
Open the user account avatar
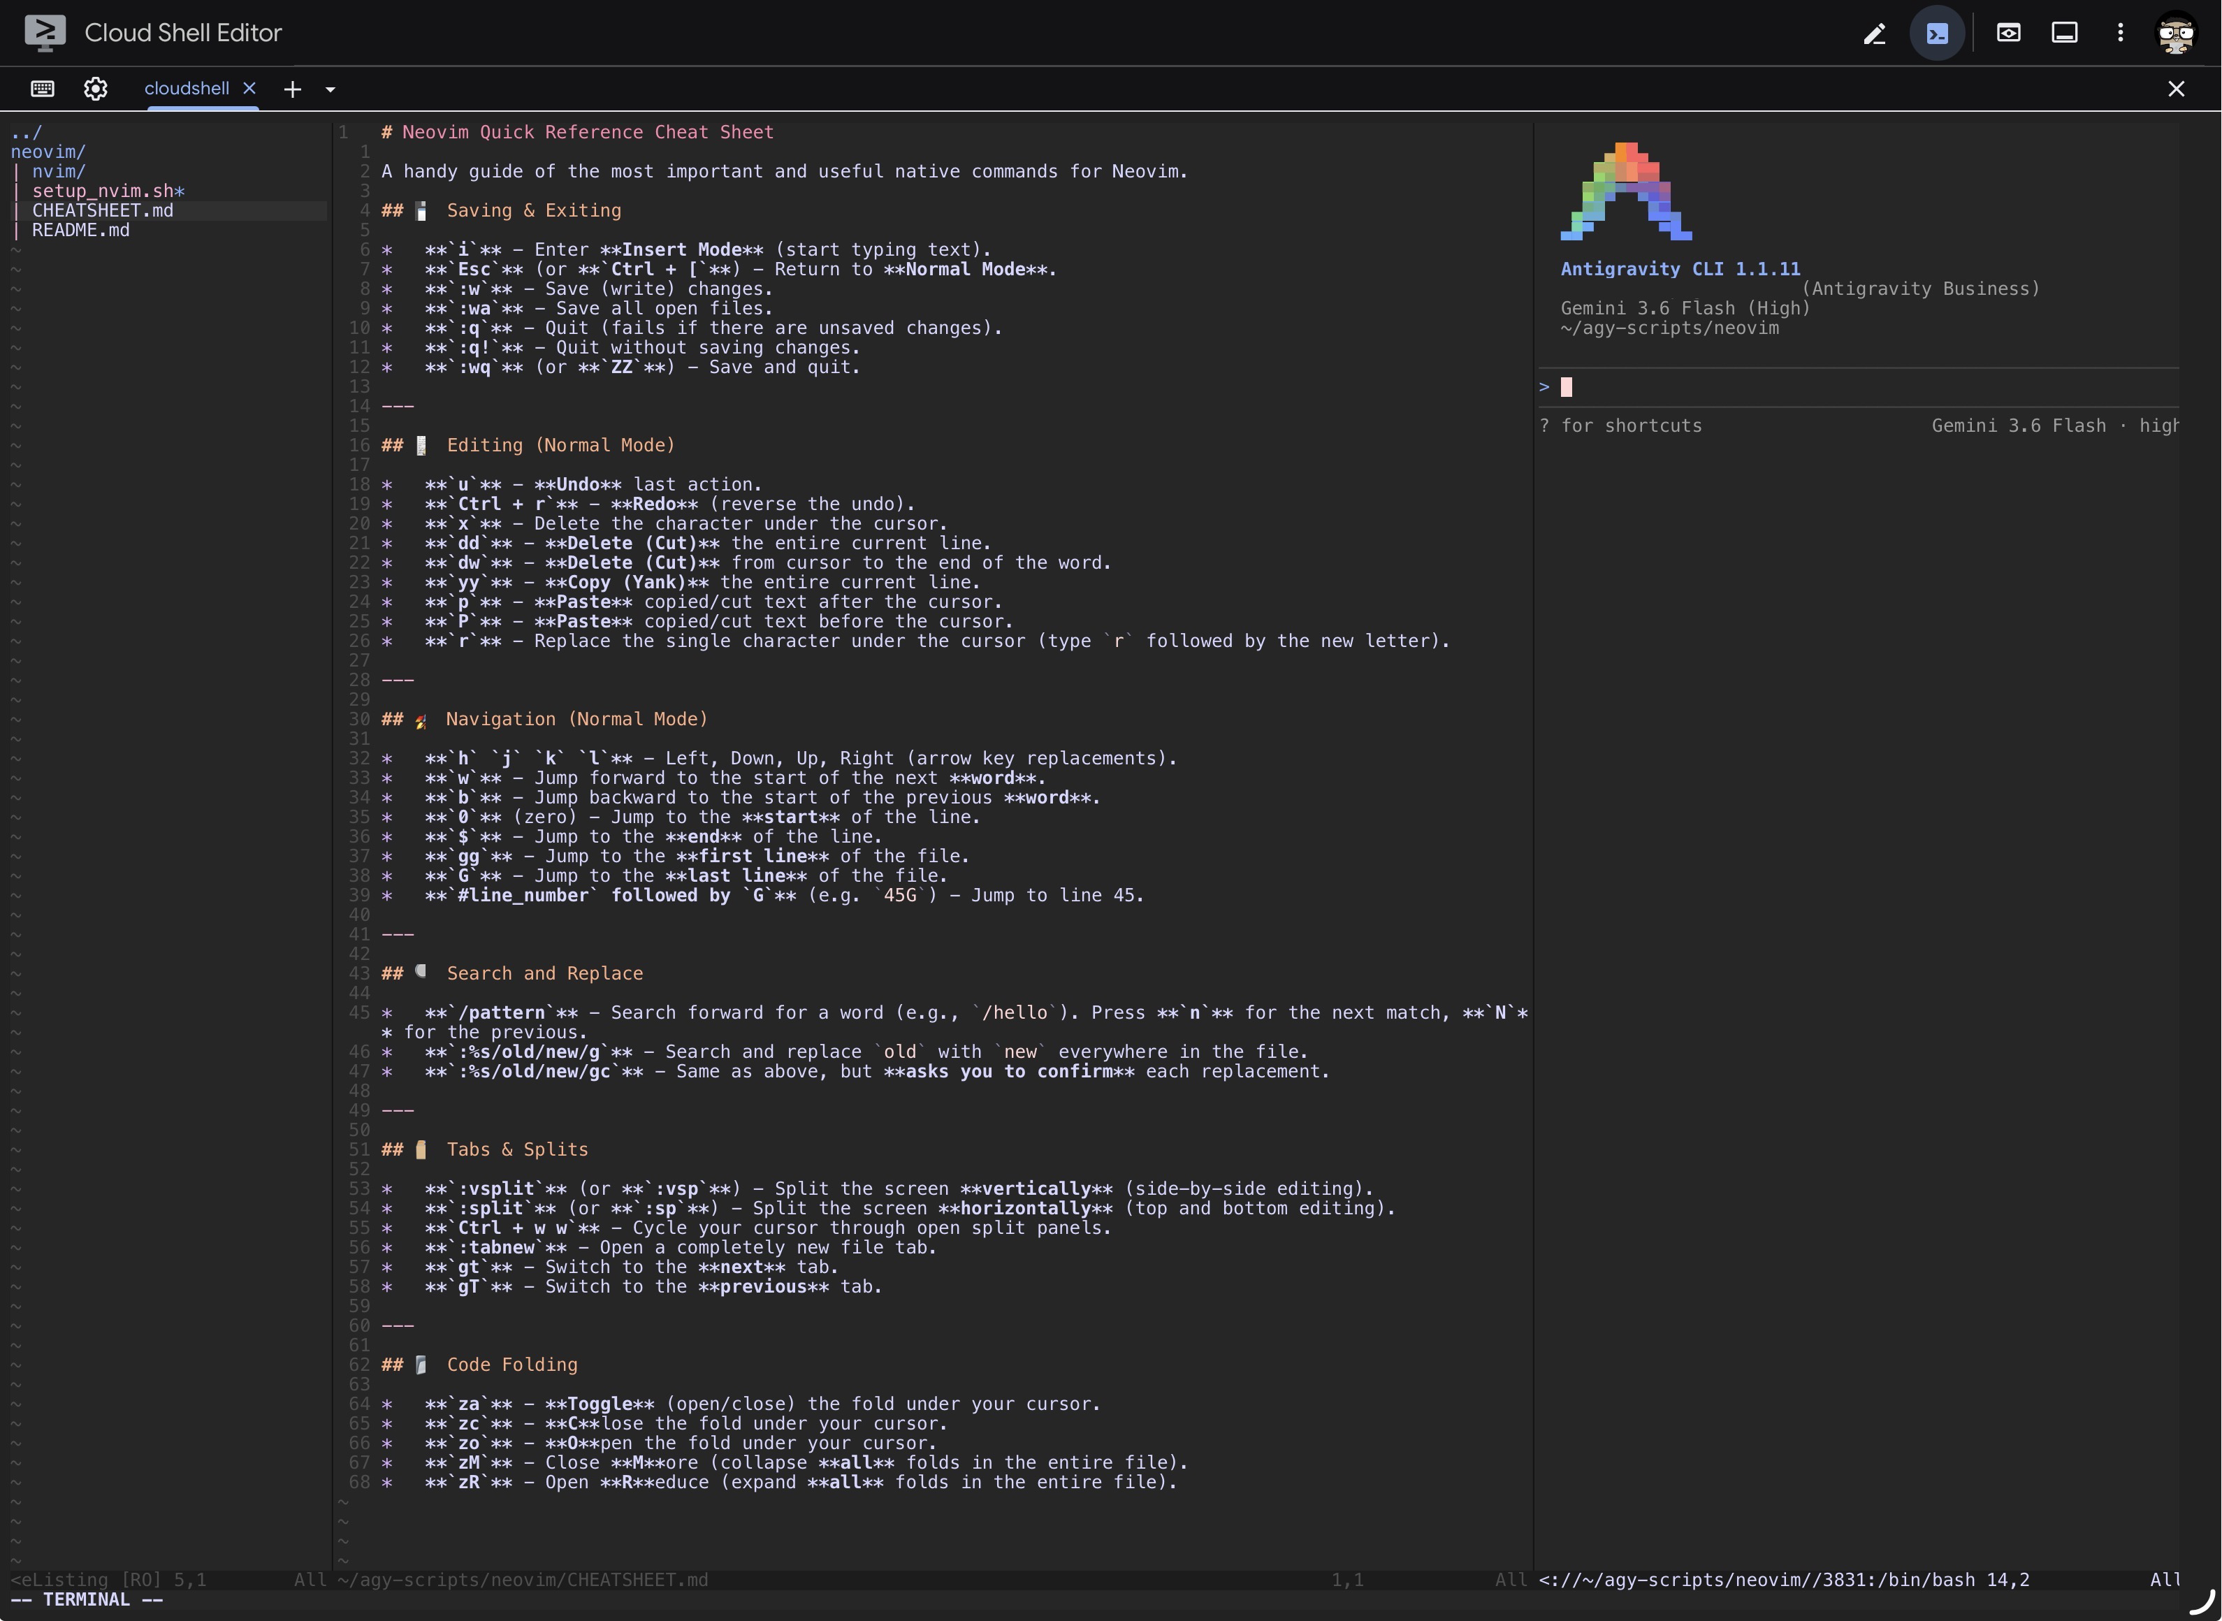point(2176,34)
